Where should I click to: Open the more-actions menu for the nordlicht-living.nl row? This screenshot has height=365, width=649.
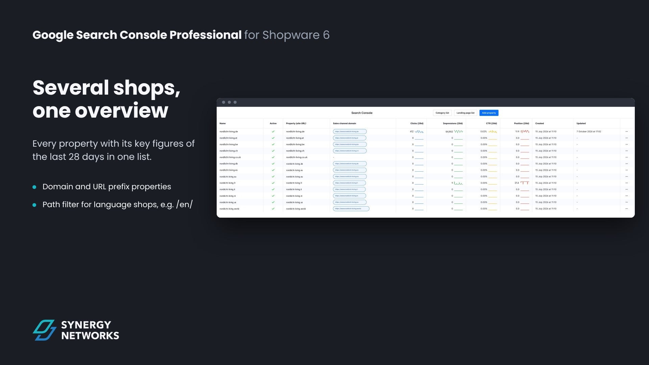click(626, 196)
